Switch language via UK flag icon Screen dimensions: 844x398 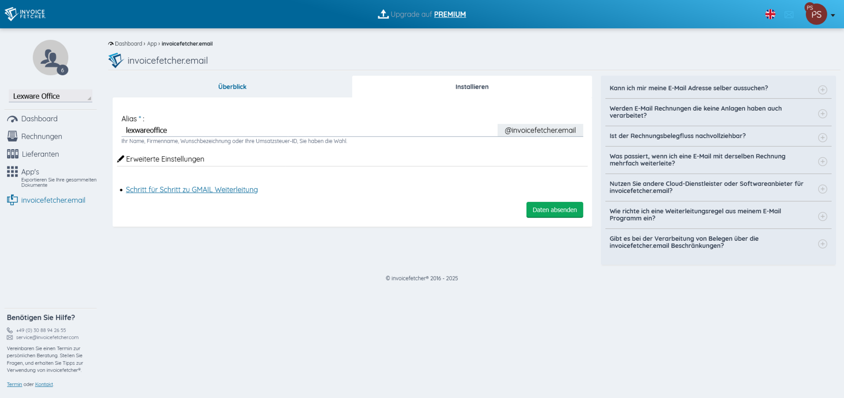770,14
